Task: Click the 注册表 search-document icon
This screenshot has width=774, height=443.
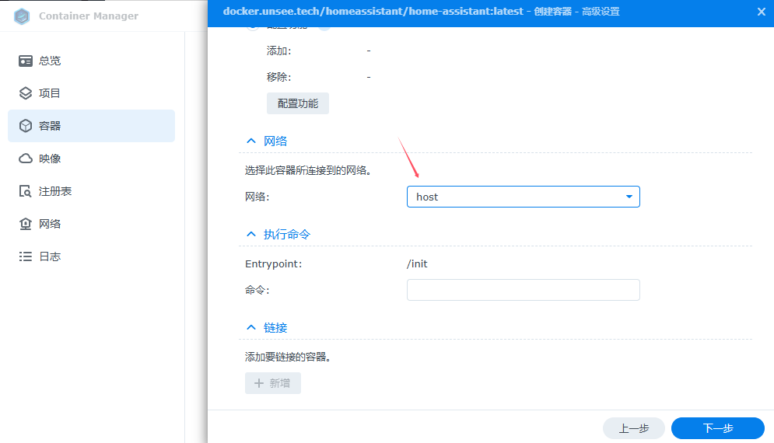Action: point(25,191)
